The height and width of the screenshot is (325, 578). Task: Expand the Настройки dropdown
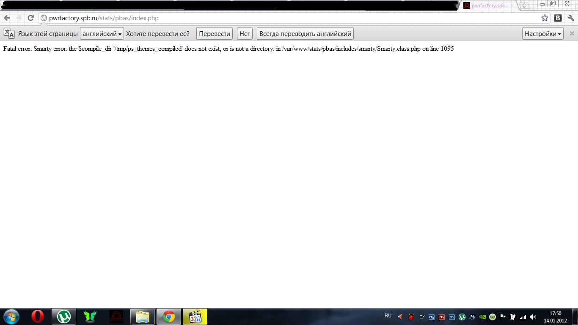[542, 34]
